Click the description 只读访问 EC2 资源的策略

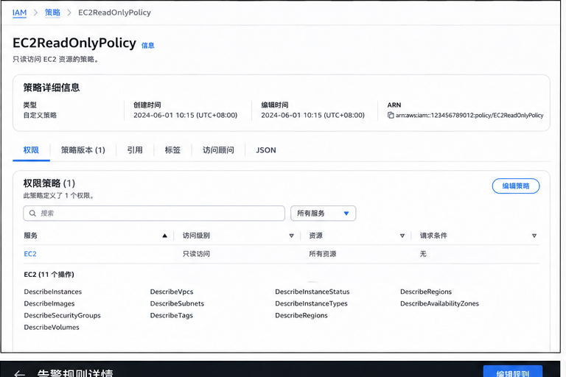[56, 59]
